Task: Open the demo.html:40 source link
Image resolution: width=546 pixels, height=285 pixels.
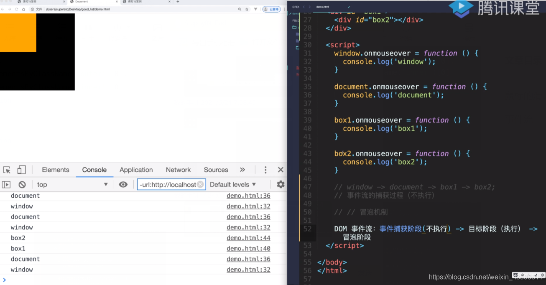Action: (x=248, y=248)
